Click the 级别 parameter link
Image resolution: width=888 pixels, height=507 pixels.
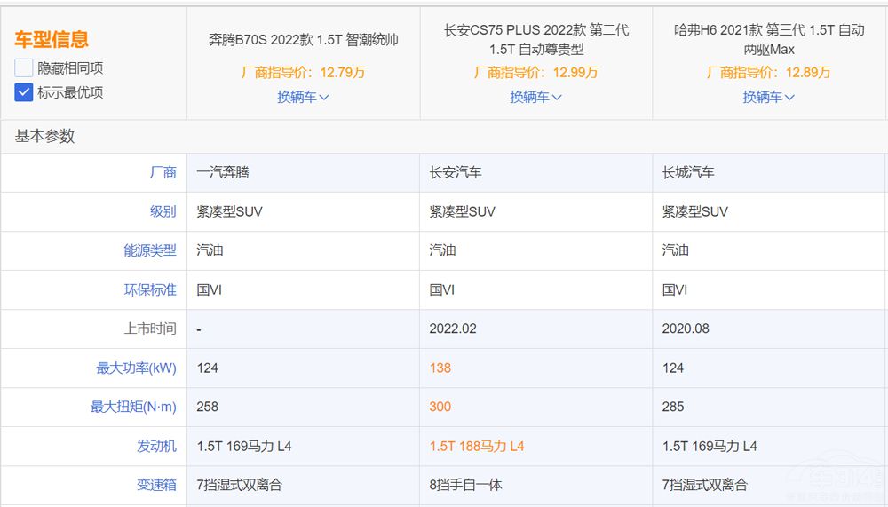click(163, 211)
